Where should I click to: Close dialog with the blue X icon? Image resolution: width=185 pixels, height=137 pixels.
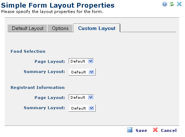(x=179, y=4)
